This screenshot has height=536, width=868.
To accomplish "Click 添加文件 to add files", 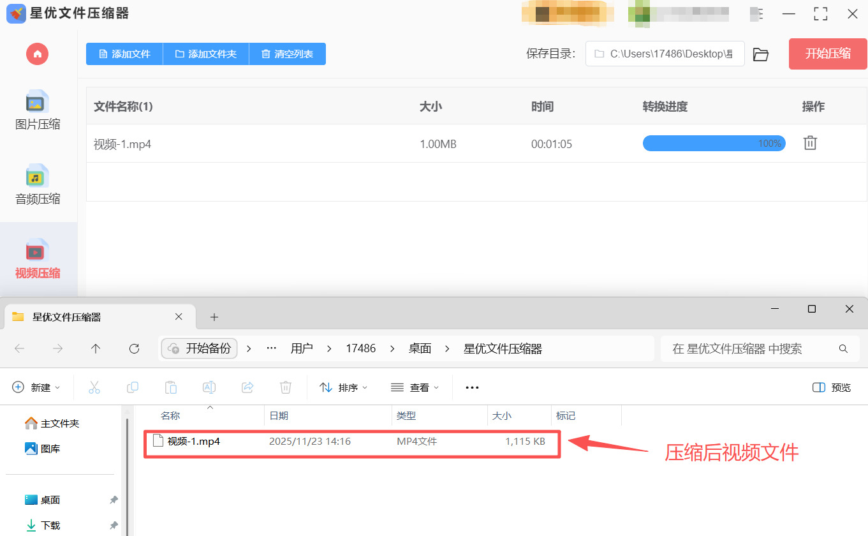I will (x=124, y=54).
